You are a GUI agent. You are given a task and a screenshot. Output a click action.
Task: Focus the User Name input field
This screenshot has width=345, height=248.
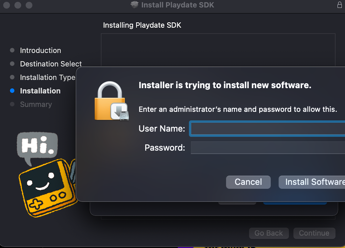click(267, 129)
